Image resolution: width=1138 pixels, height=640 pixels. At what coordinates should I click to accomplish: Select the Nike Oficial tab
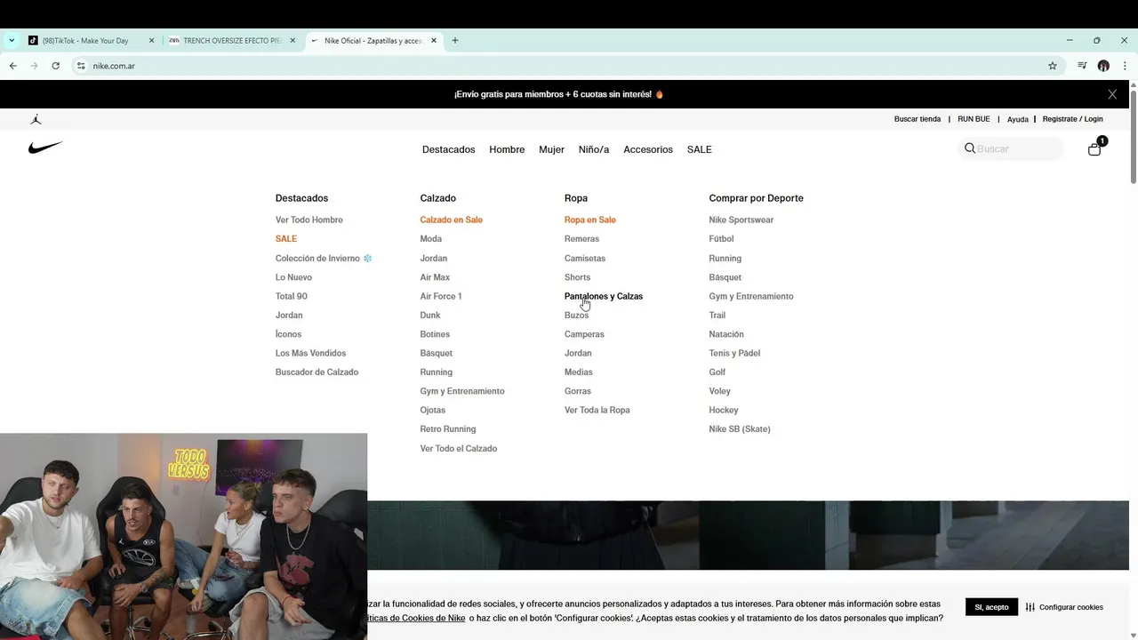pyautogui.click(x=373, y=41)
